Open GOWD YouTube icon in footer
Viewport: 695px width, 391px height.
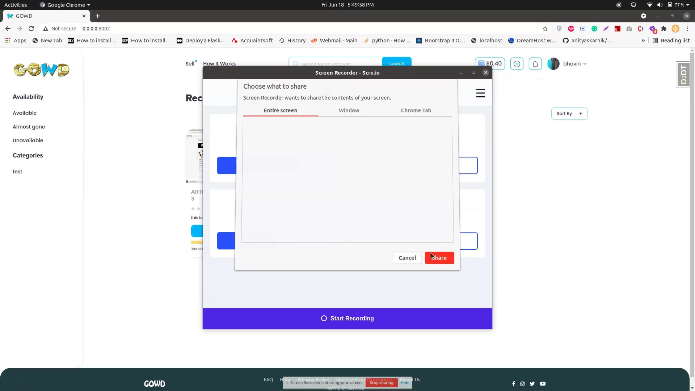click(543, 384)
